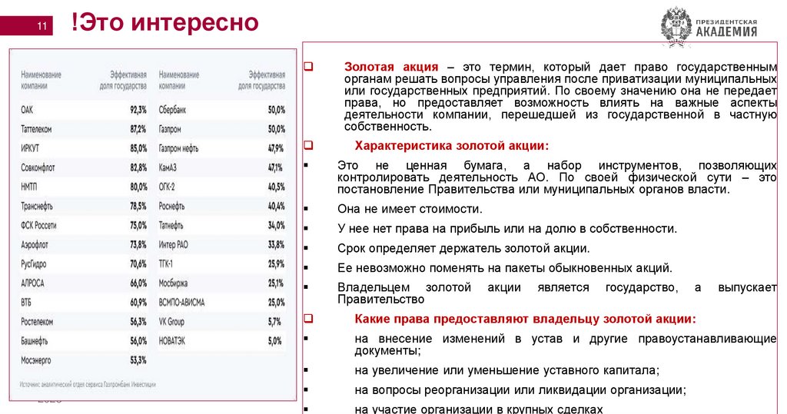Image resolution: width=787 pixels, height=414 pixels.
Task: Click the company name "Ростелеком"
Action: [x=37, y=322]
